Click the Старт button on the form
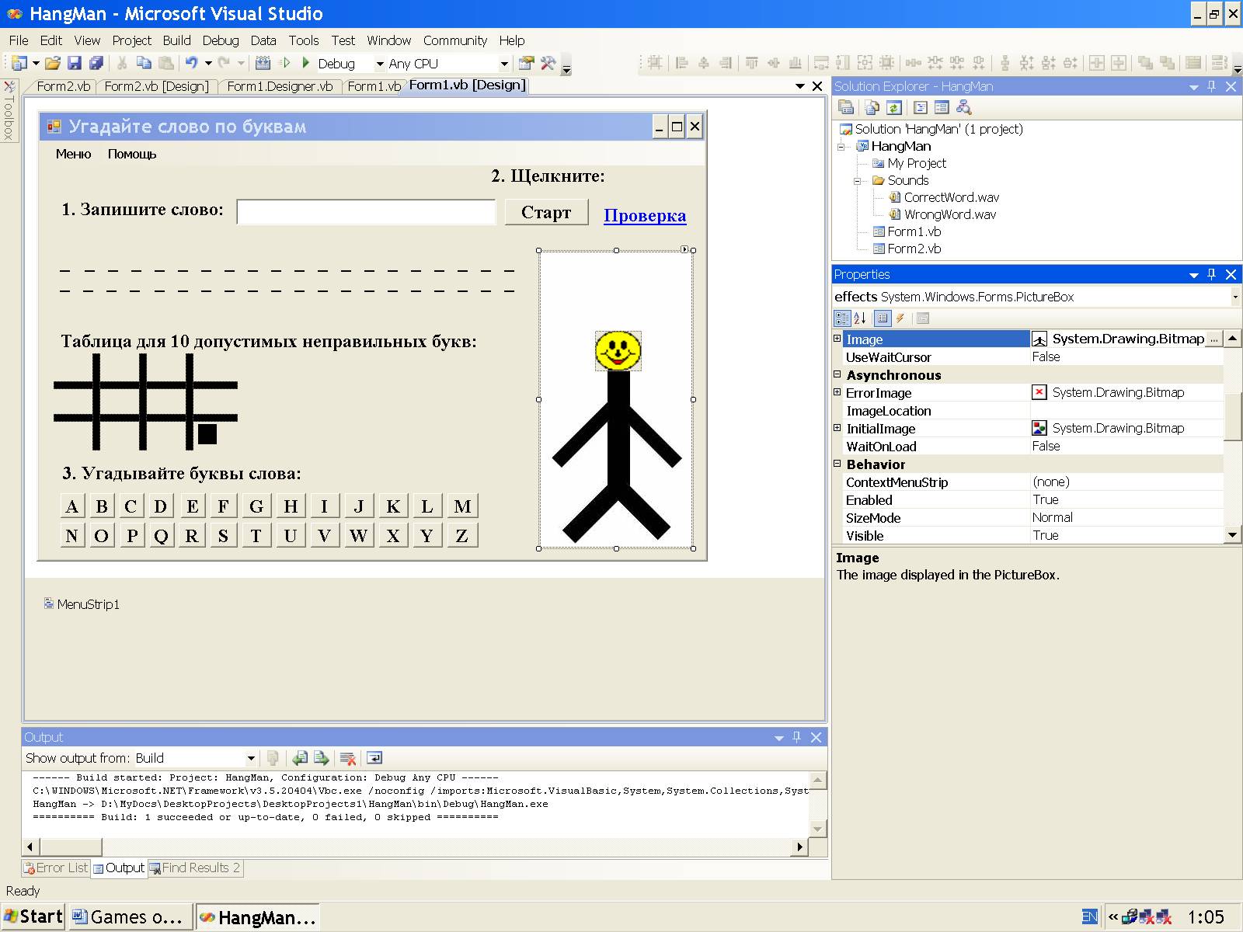The height and width of the screenshot is (932, 1243). (x=545, y=213)
